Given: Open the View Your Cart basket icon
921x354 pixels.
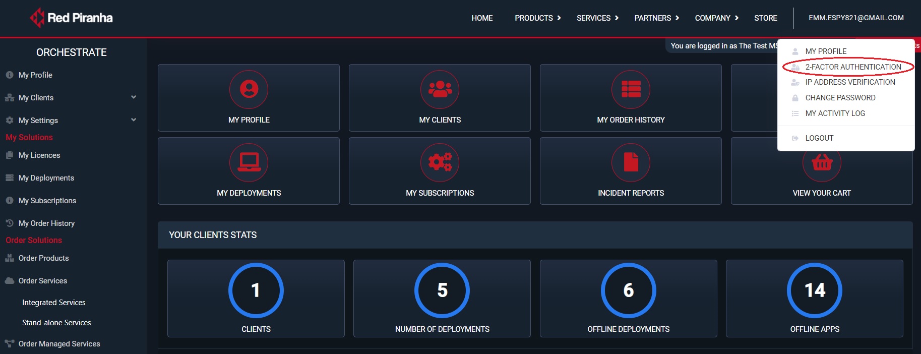Looking at the screenshot, I should 822,163.
